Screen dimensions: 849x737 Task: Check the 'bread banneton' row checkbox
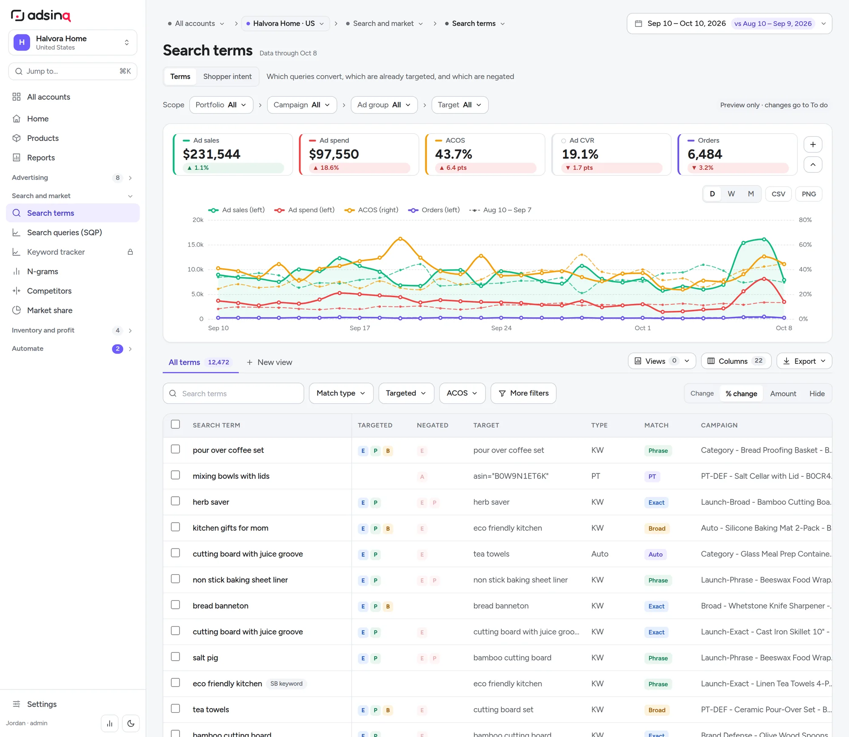click(x=175, y=605)
